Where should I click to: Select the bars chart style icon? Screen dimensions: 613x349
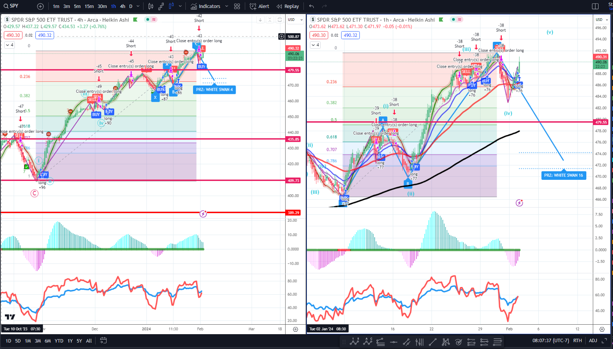click(x=151, y=6)
